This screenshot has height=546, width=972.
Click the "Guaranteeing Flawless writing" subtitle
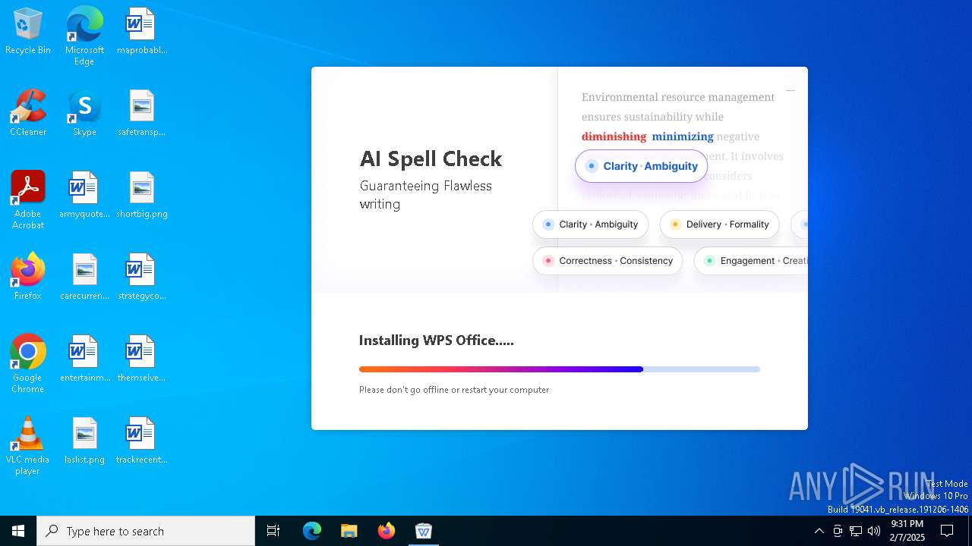coord(426,195)
